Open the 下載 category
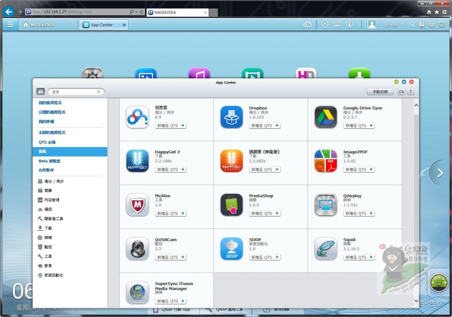 point(45,228)
